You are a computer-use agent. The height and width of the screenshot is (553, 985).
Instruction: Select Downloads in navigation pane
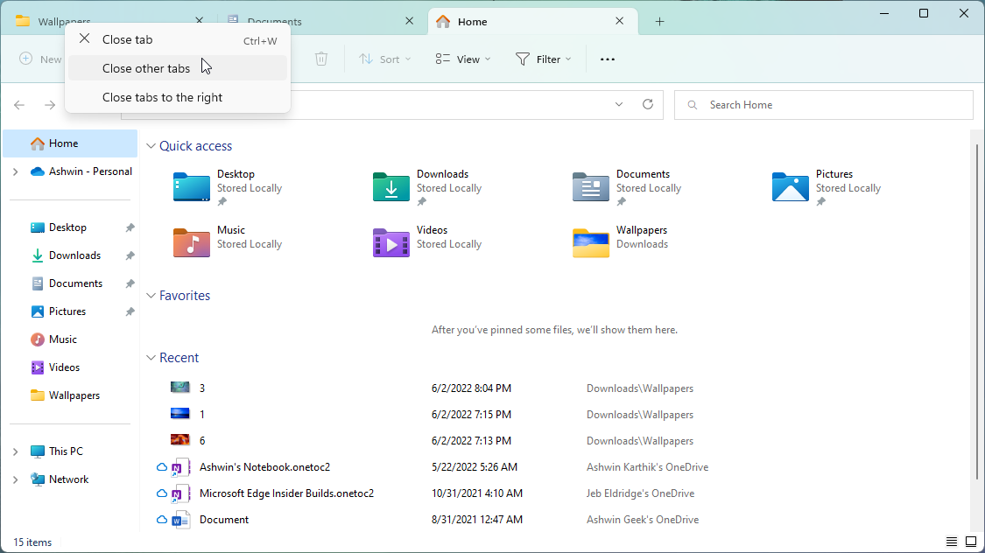(x=66, y=255)
